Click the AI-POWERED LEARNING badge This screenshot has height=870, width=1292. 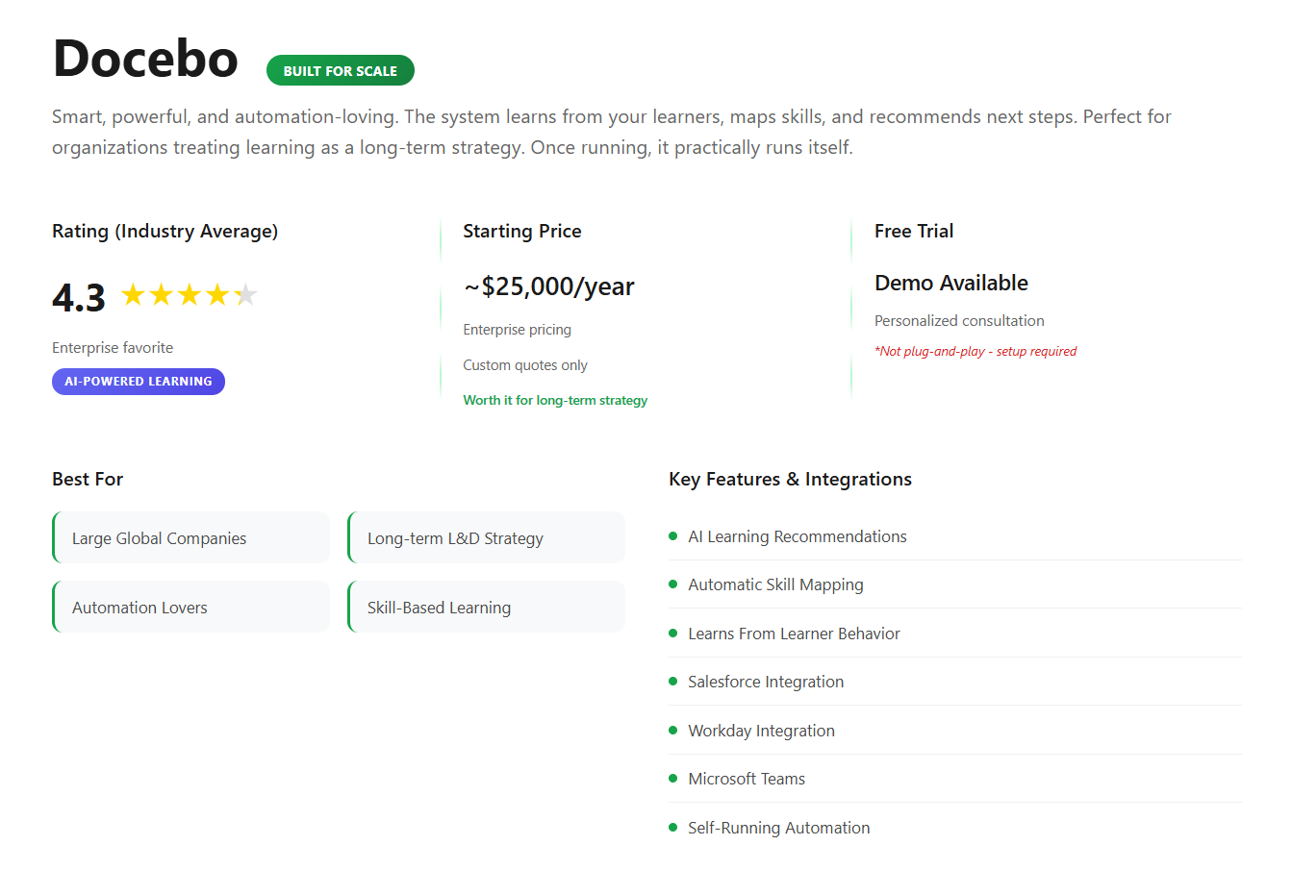139,382
